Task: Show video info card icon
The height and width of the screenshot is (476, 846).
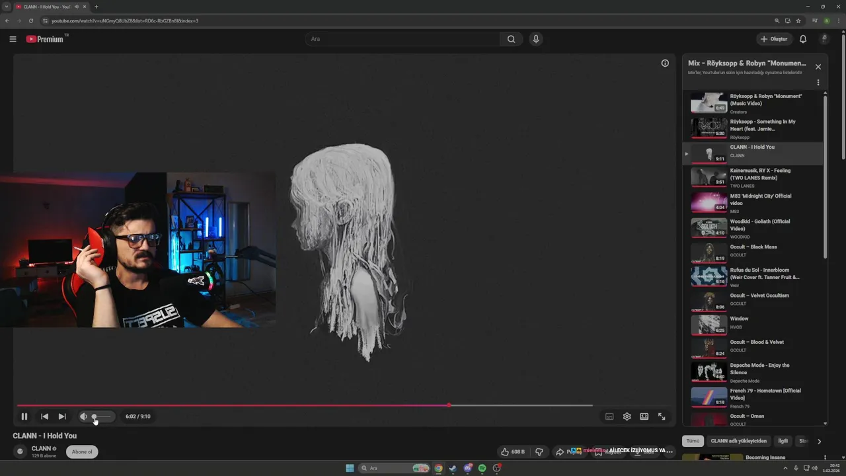Action: pyautogui.click(x=665, y=63)
